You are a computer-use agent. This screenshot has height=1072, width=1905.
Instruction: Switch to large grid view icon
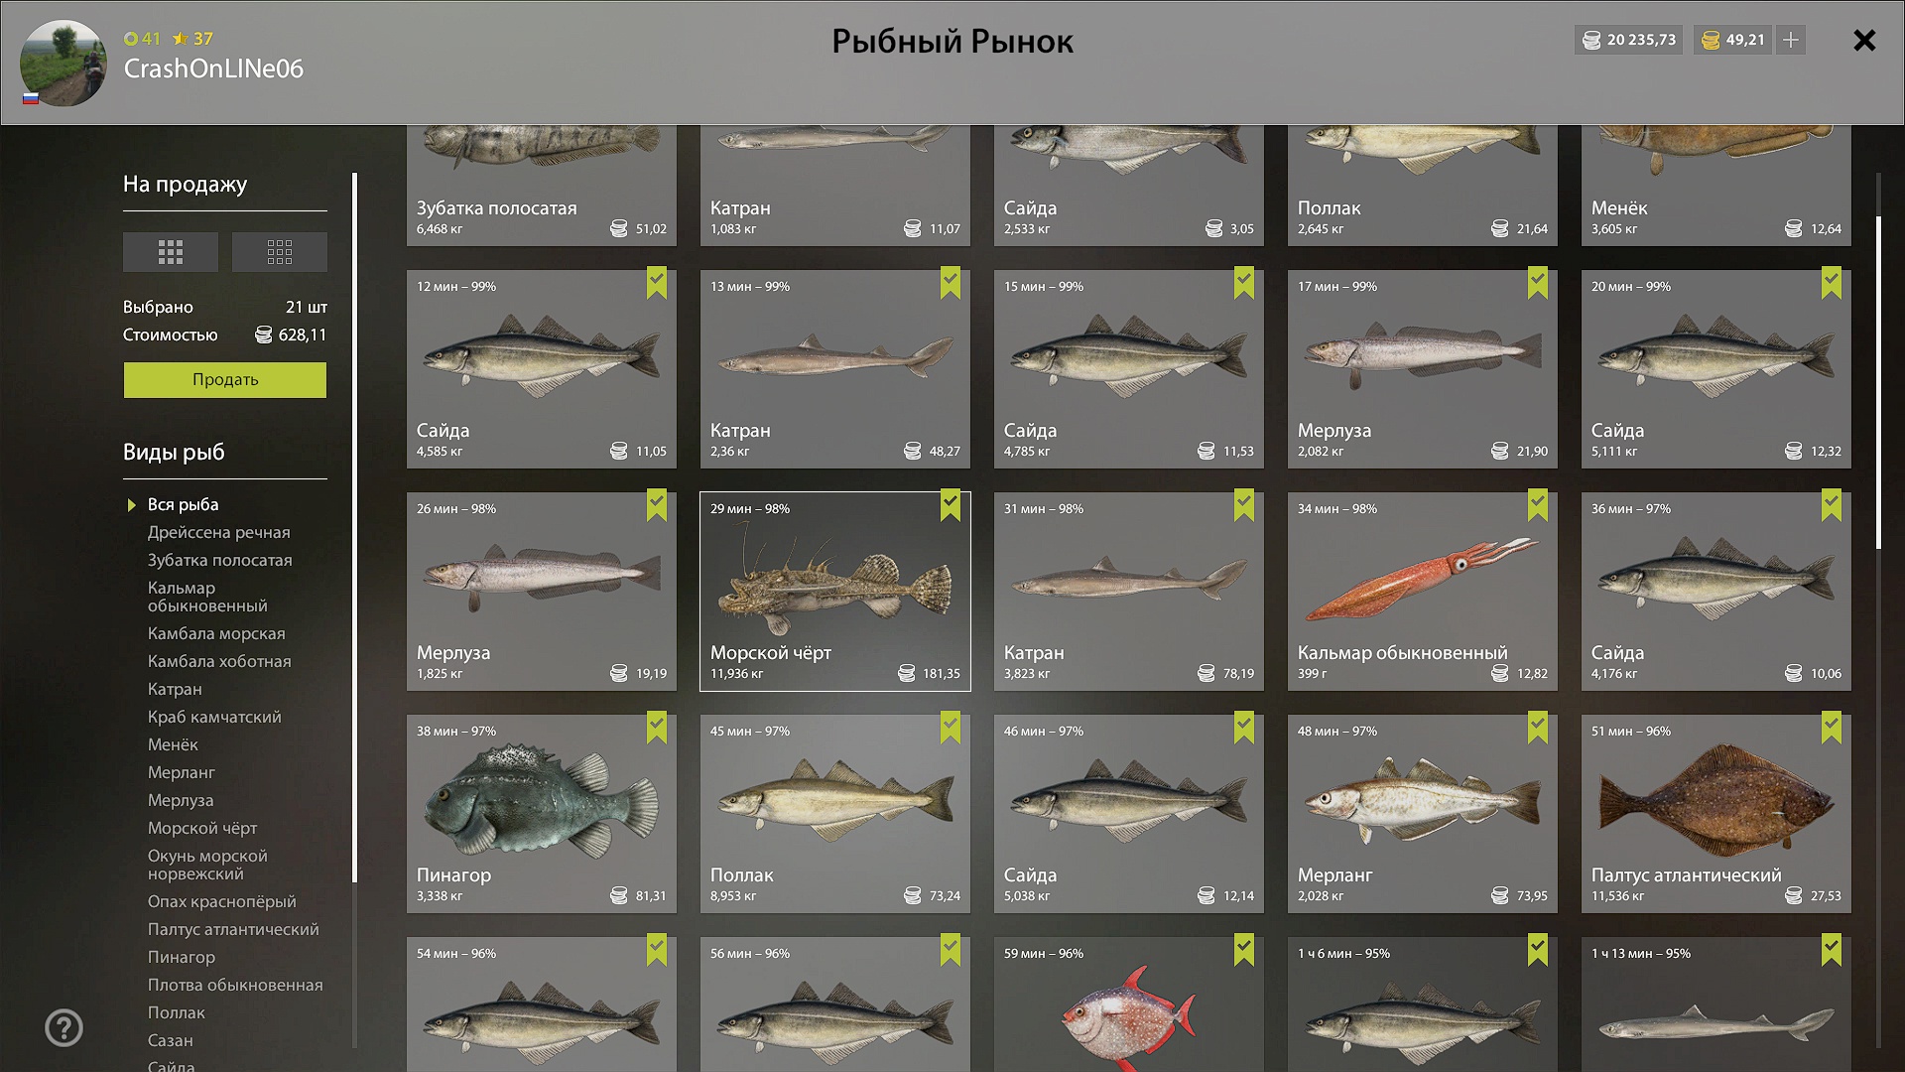(170, 252)
